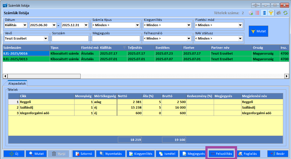Click the invoice list scrollbar left arrow
This screenshot has height=159, width=291.
(x=5, y=76)
